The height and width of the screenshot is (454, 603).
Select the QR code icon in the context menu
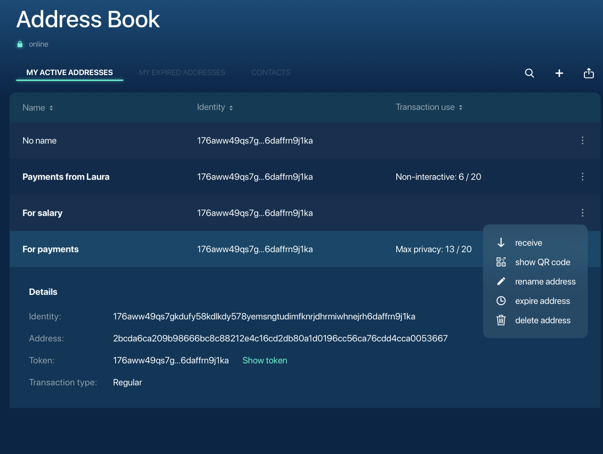[x=501, y=262]
